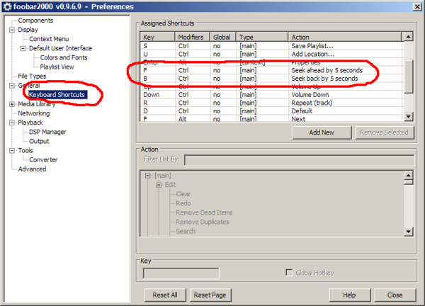Click the Help button
The height and width of the screenshot is (306, 425).
pyautogui.click(x=349, y=295)
